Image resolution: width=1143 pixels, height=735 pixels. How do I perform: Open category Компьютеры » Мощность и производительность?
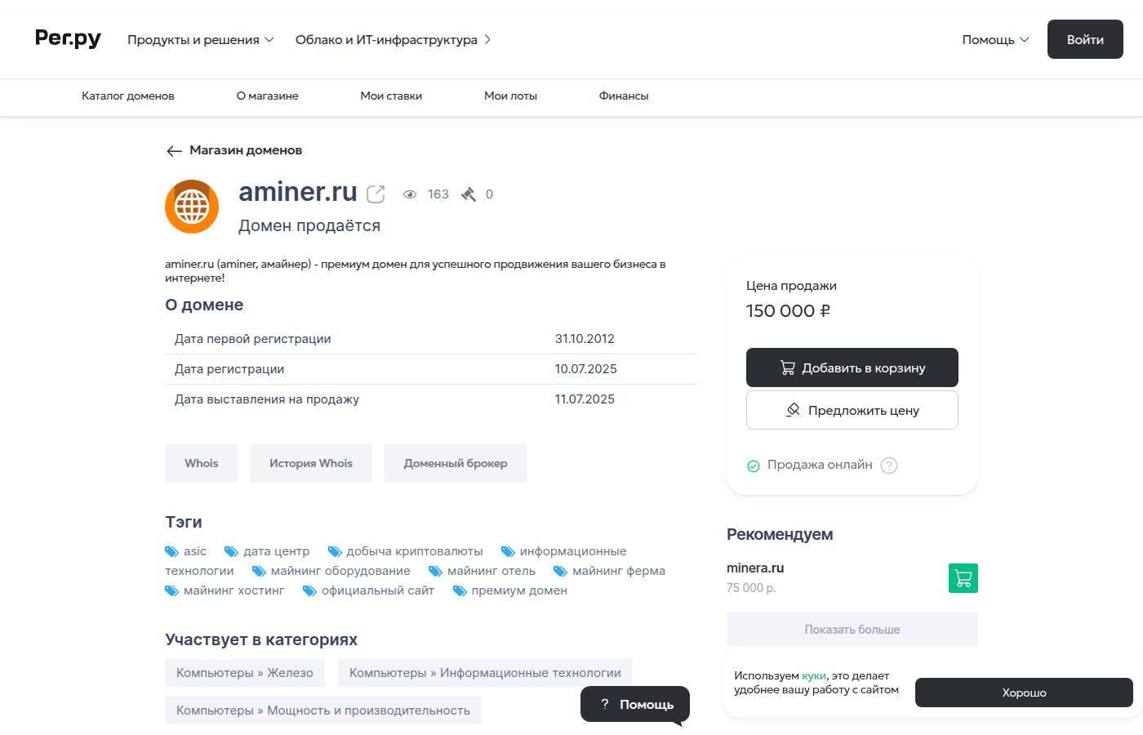(x=323, y=710)
